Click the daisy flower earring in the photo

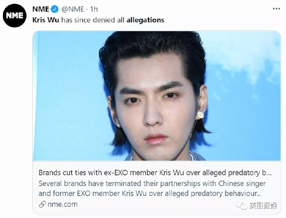point(201,115)
